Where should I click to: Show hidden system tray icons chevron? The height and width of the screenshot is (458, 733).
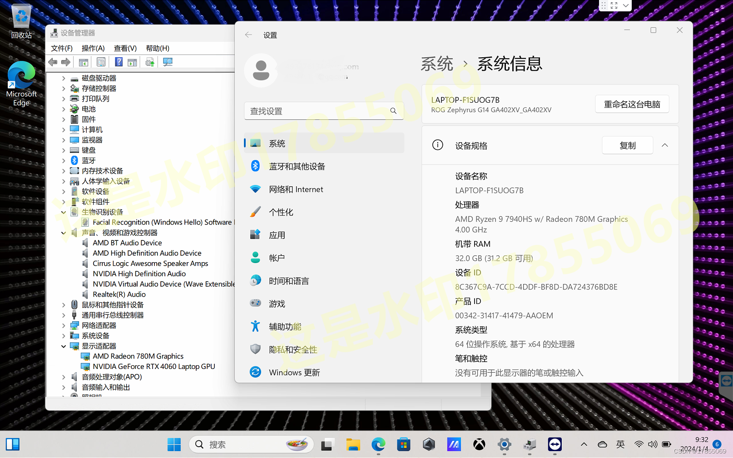tap(584, 444)
